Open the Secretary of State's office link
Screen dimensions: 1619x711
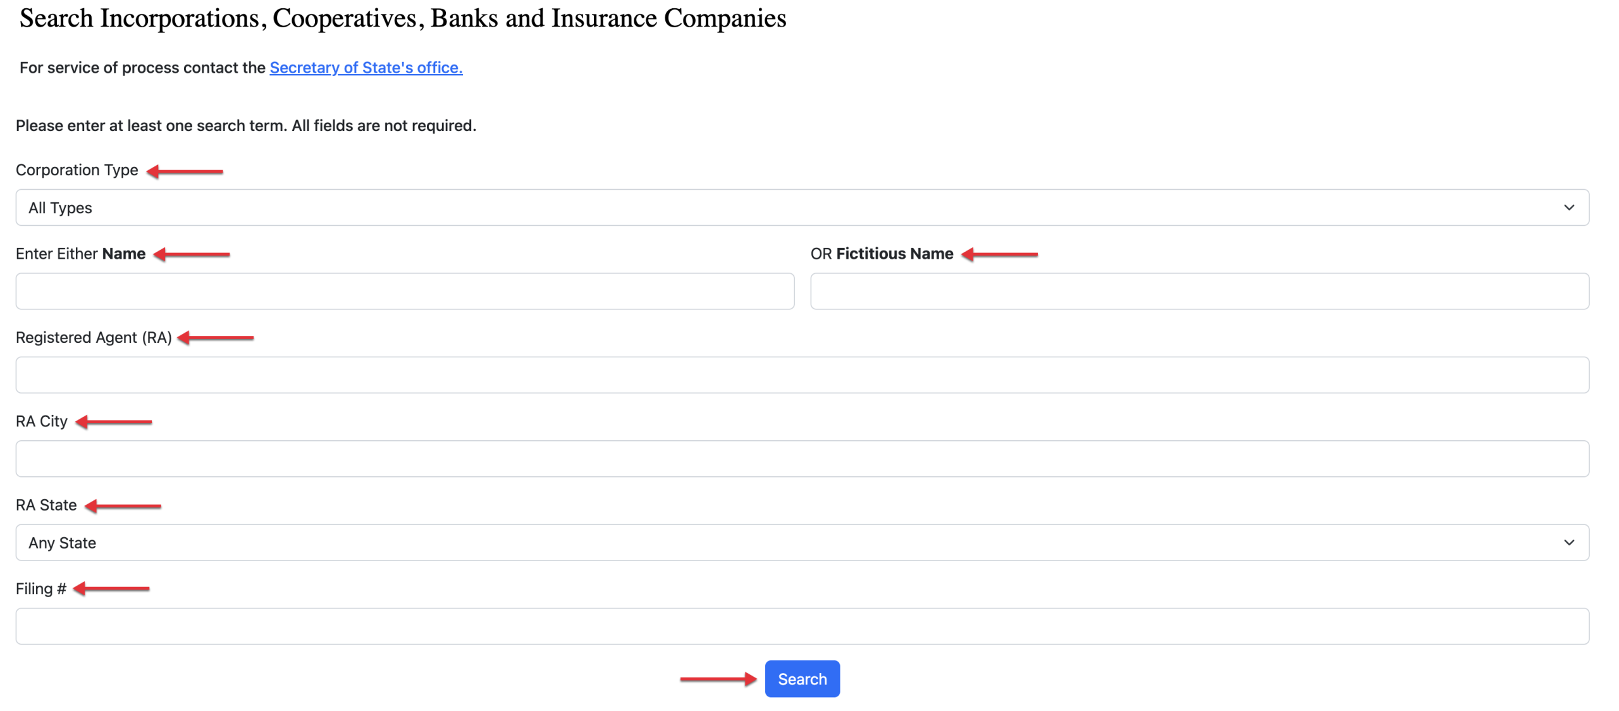(x=366, y=68)
